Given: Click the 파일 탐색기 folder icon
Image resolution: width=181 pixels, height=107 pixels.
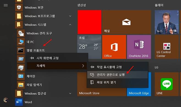Looking at the screenshot, I should pos(21,85).
